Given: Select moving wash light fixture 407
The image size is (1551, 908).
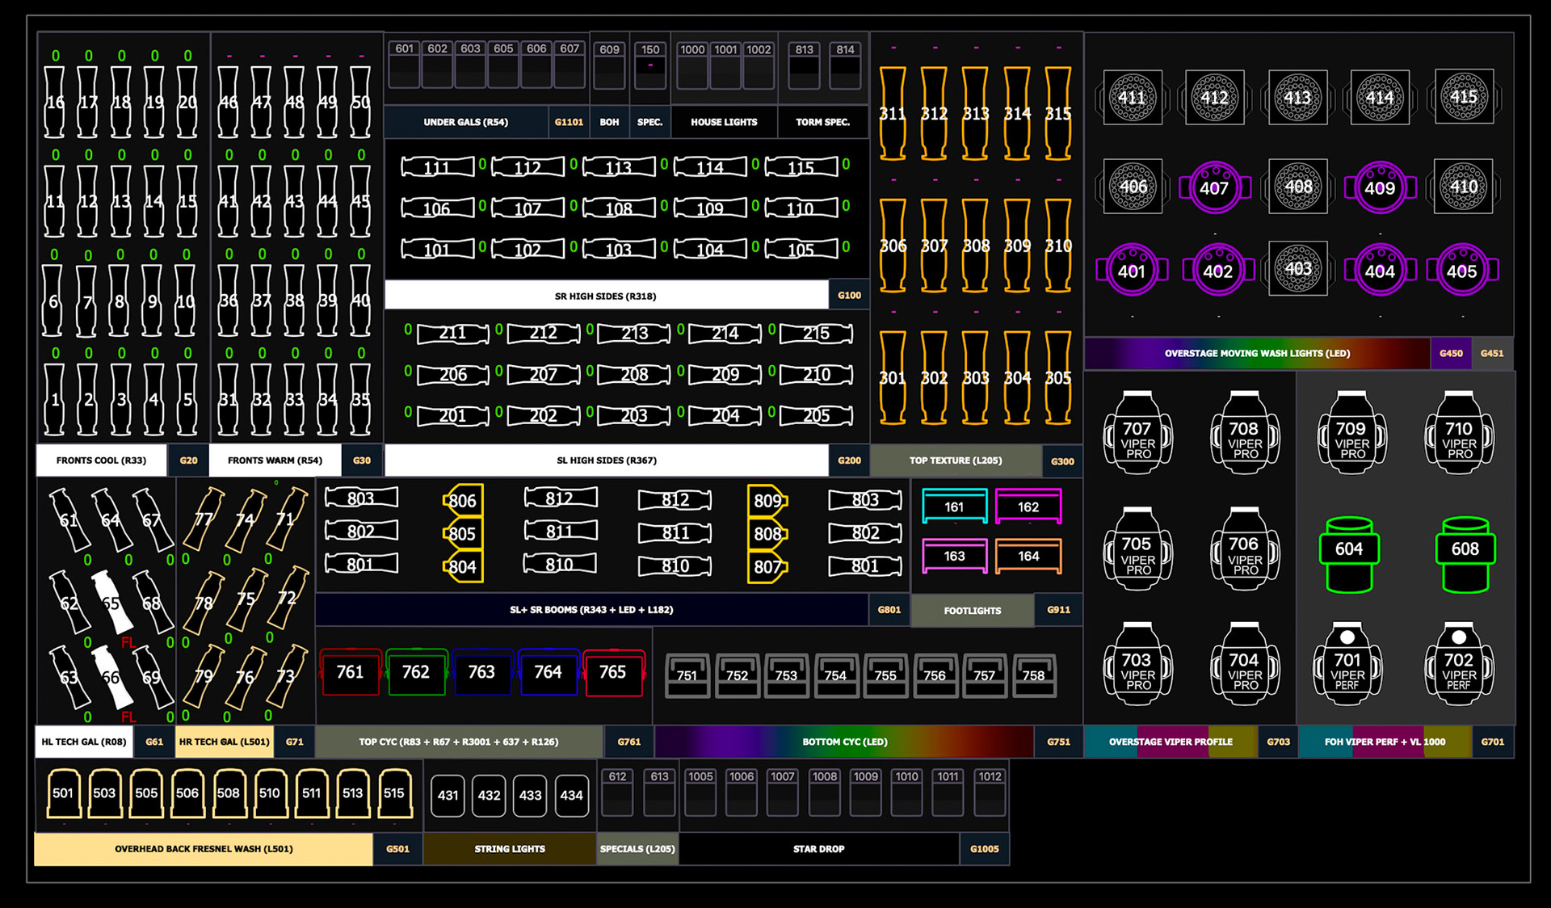Looking at the screenshot, I should point(1214,187).
